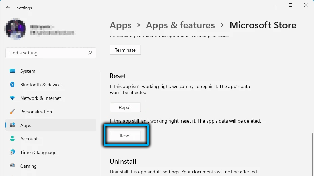This screenshot has width=314, height=176.
Task: Open System settings from sidebar
Action: click(27, 71)
